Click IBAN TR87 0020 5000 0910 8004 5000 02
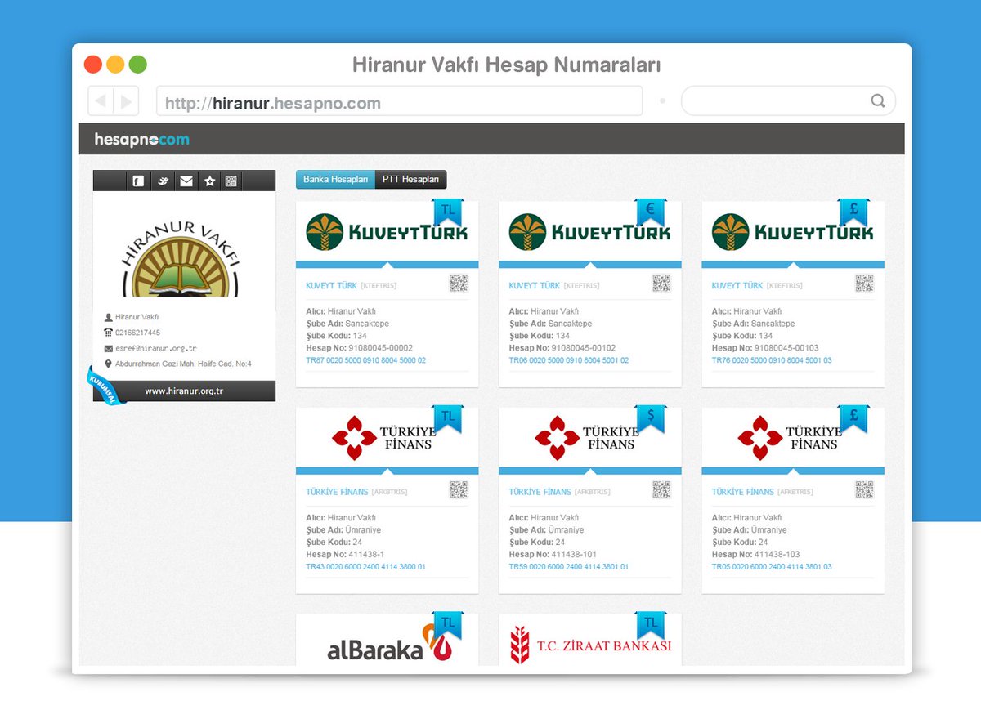Viewport: 981px width, 719px height. tap(366, 360)
